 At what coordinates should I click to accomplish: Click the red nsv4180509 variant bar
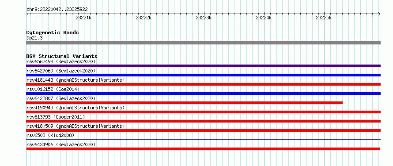[204, 130]
